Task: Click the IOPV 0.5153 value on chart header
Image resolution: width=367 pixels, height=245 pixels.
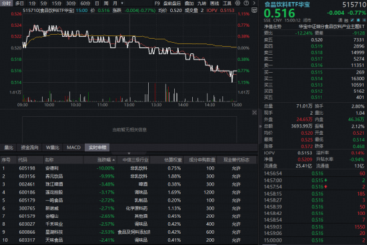Action: 227,10
